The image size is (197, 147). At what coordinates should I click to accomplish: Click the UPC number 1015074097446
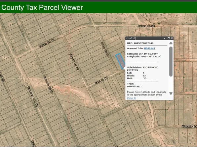pyautogui.click(x=143, y=43)
